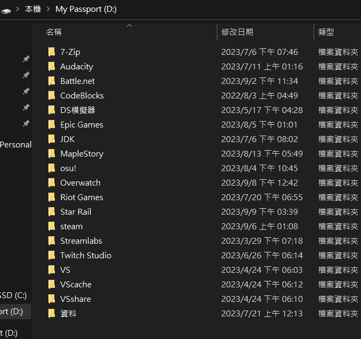Screen dimensions: 361x339
Task: Sort by 類型 column header
Action: pyautogui.click(x=326, y=32)
